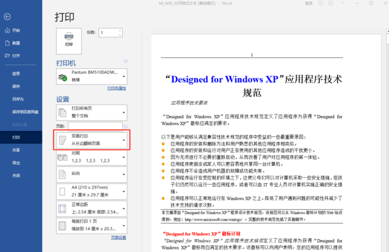389x252 pixels.
Task: Open the Pantum BM5100ADW printer dropdown
Action: click(92, 76)
